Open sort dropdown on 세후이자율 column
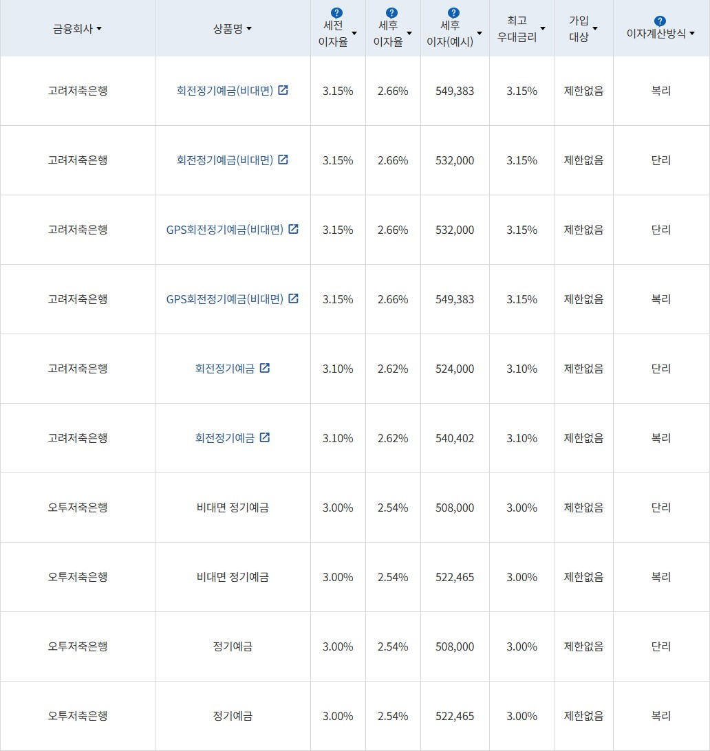710x751 pixels. click(x=410, y=32)
